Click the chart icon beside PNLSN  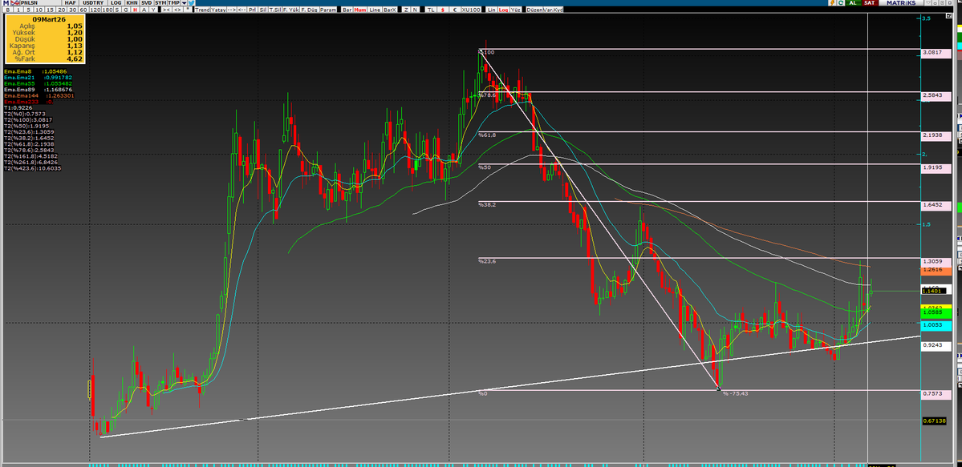[x=14, y=3]
